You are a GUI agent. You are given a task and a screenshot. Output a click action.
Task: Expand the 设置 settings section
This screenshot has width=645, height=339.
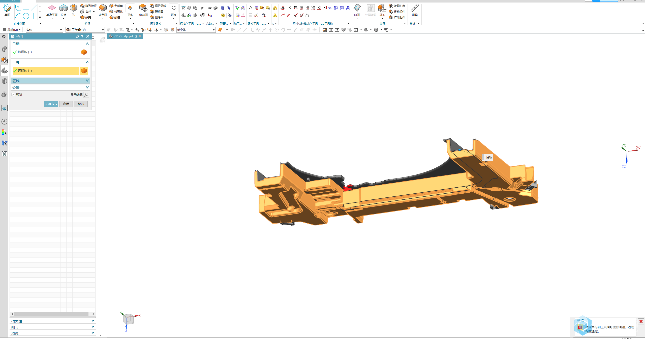[x=87, y=88]
